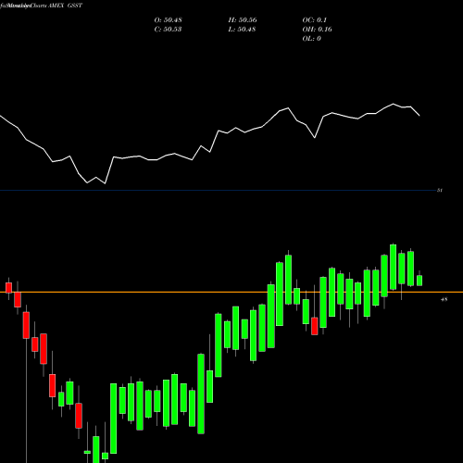Click the OL: 0 readout
Screen dimensions: 463x463
click(312, 39)
